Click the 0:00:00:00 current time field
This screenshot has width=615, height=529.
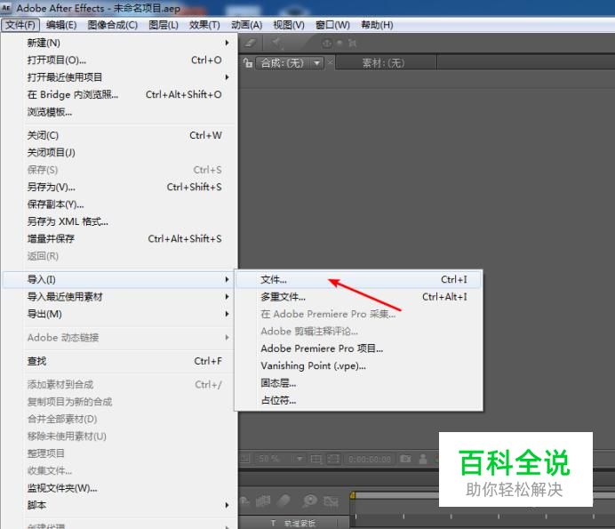pos(370,459)
